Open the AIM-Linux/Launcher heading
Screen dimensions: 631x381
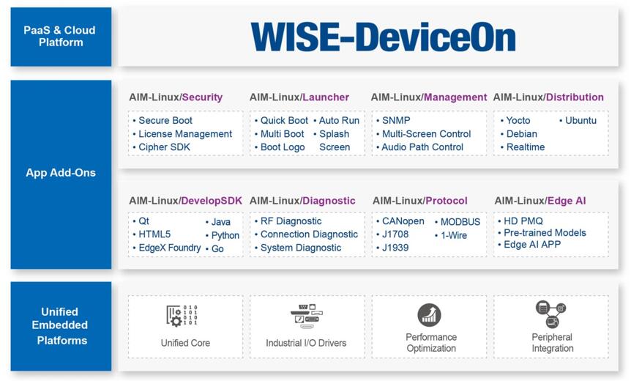(x=299, y=97)
